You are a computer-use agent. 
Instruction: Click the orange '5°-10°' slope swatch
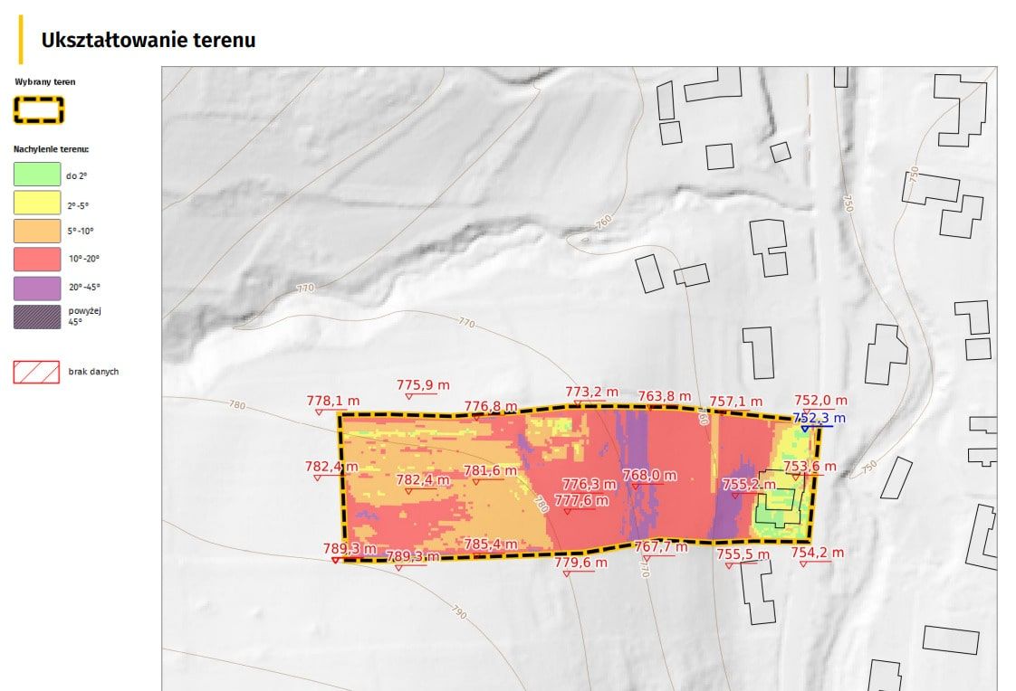36,231
